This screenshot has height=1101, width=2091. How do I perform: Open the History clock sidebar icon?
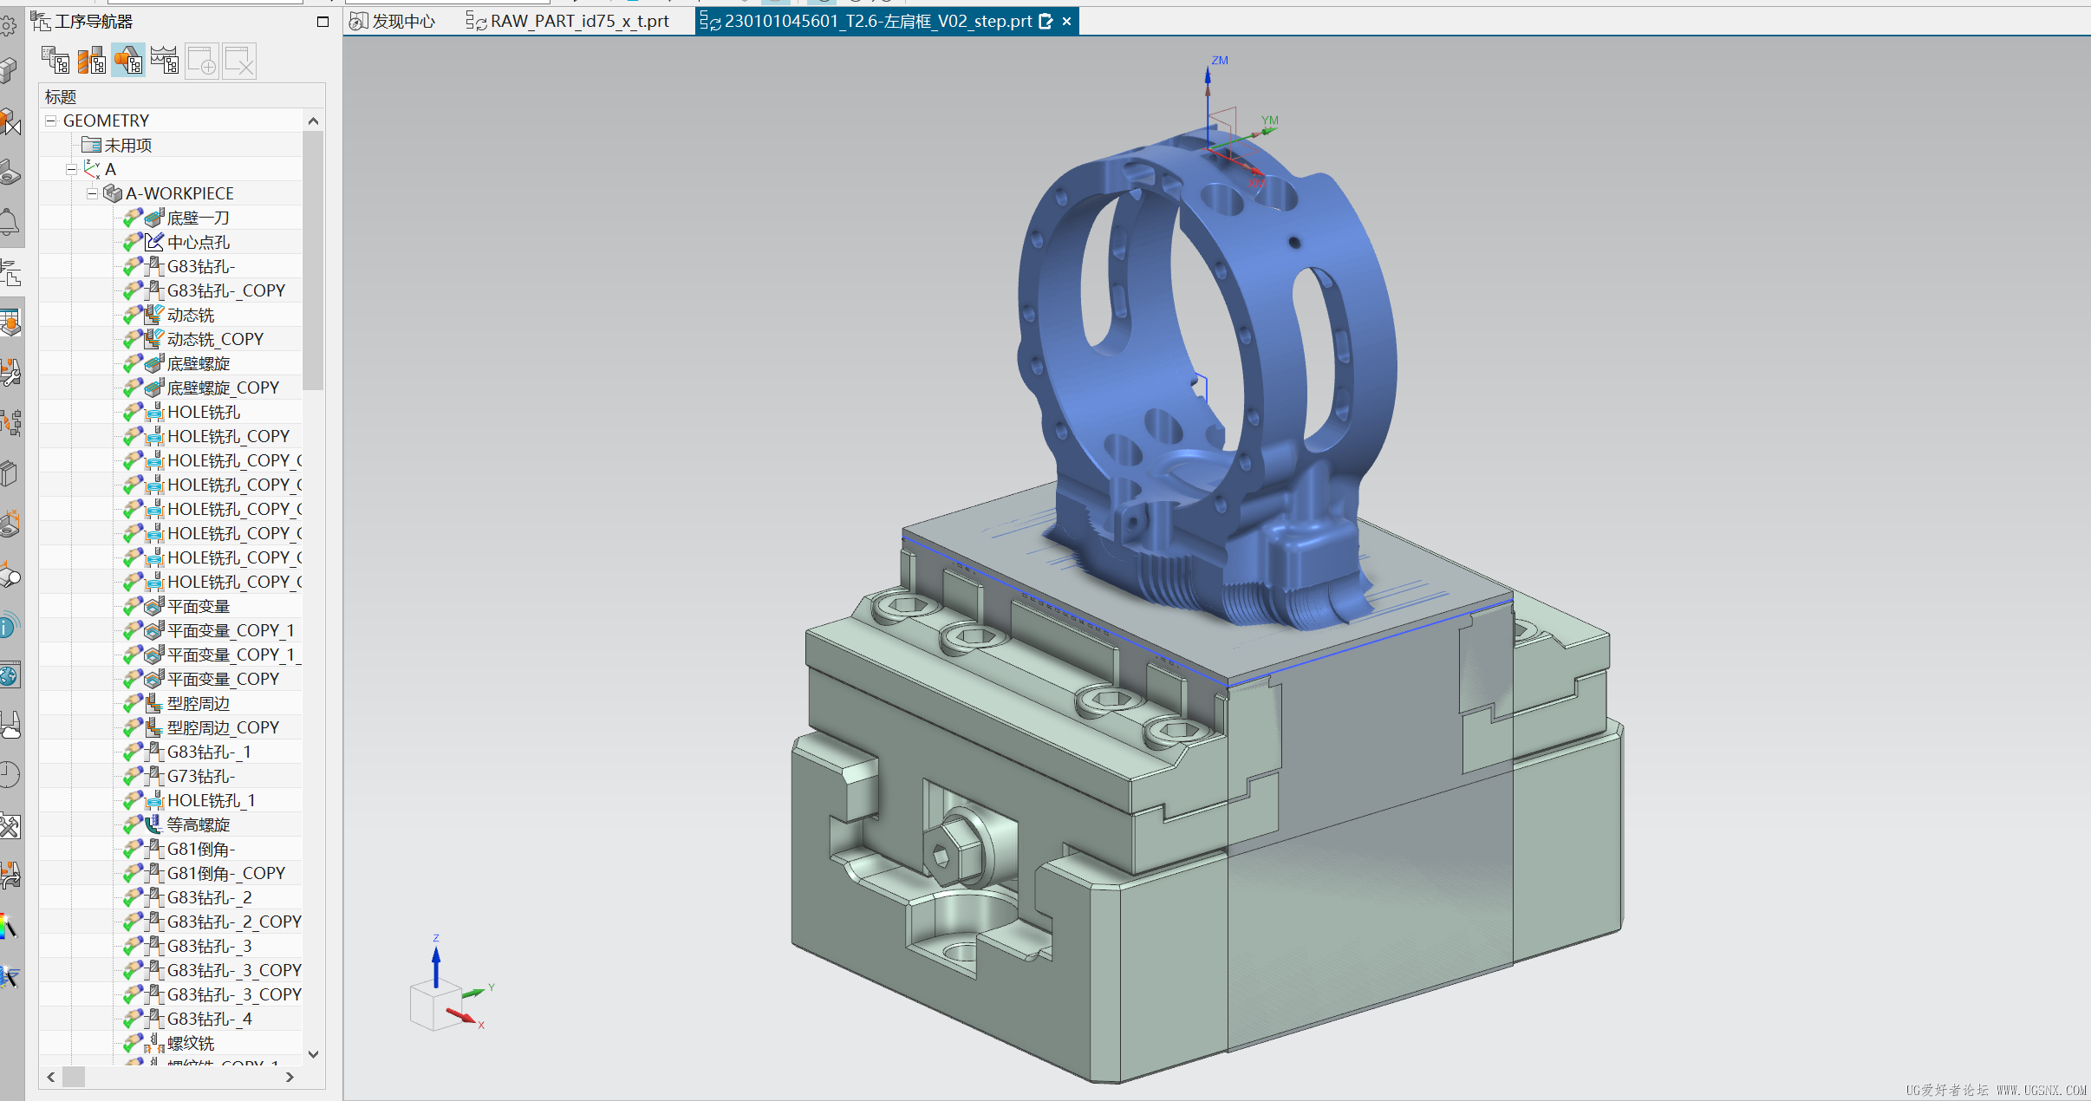(x=10, y=774)
